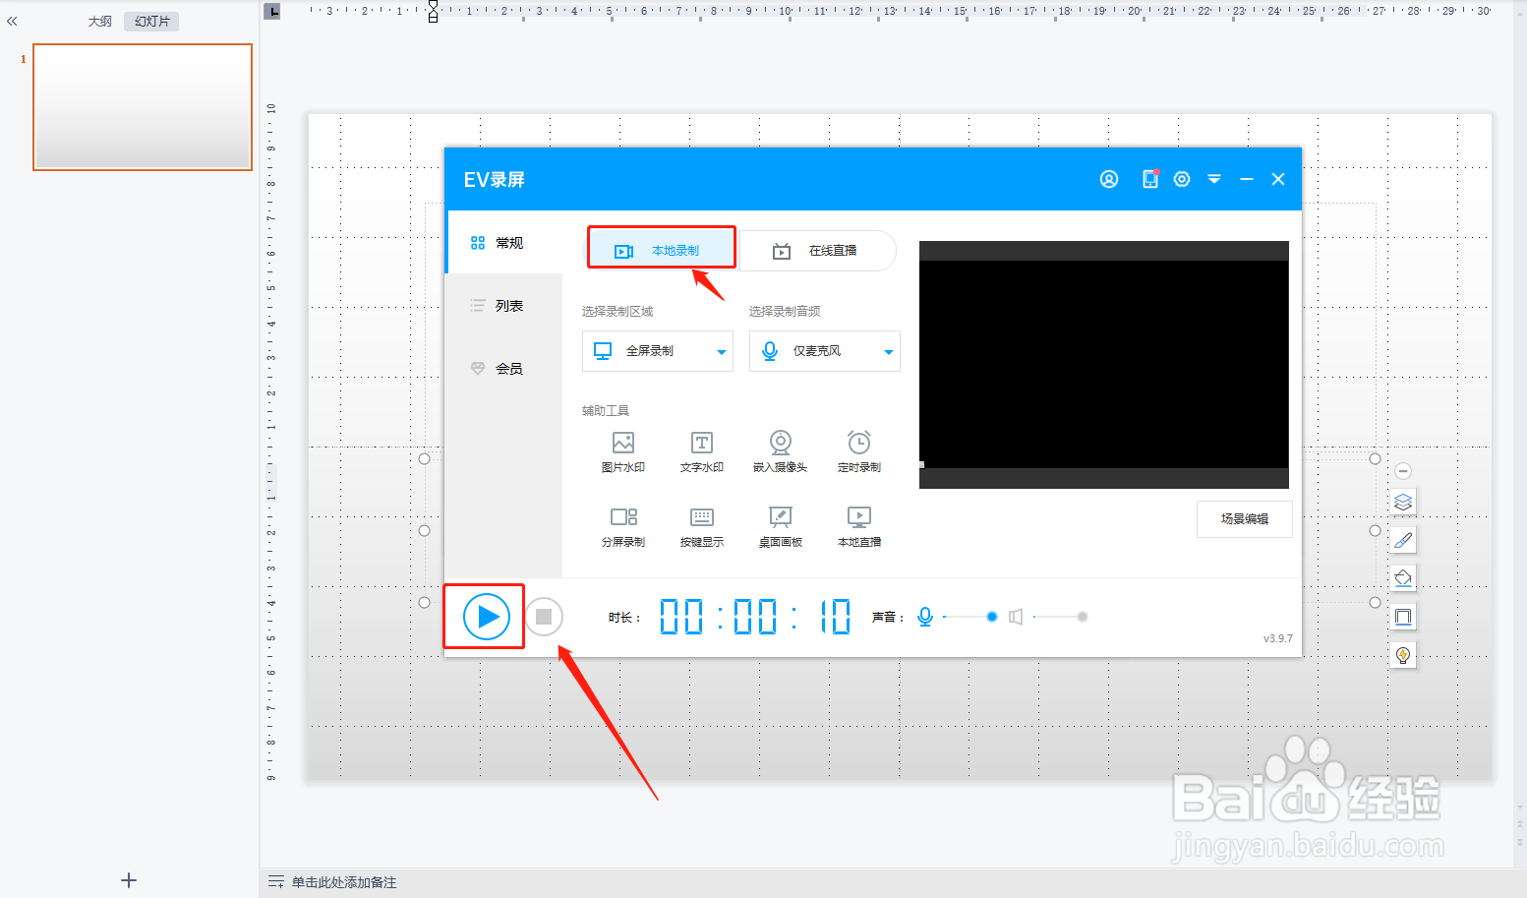
Task: Adjust the microphone volume slider
Action: point(969,617)
